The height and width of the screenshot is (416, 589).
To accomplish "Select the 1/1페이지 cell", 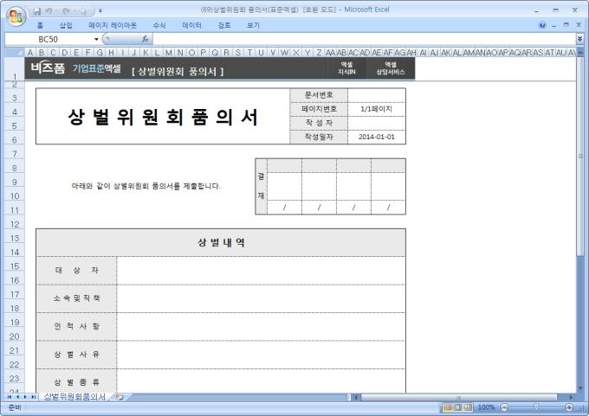I will [377, 109].
